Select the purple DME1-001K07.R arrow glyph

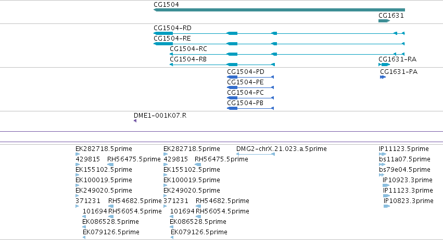pyautogui.click(x=135, y=121)
